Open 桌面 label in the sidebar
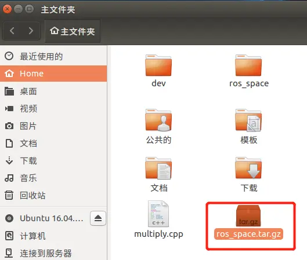 (28, 91)
